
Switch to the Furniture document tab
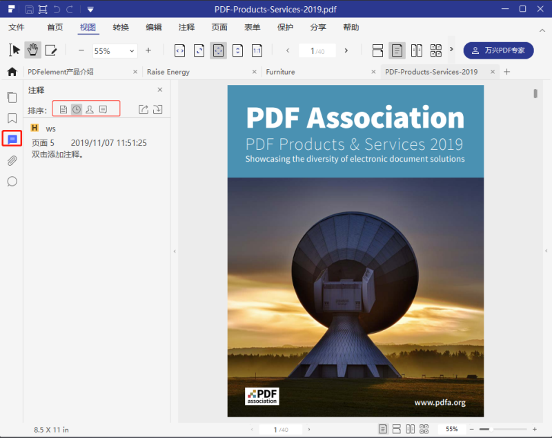(280, 71)
